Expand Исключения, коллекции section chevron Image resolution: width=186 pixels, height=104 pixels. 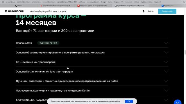click(166, 90)
